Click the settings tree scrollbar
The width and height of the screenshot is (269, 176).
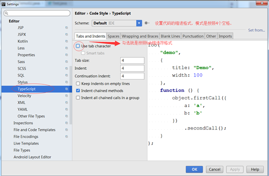point(71,95)
